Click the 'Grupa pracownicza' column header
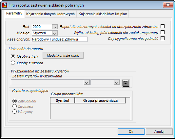The height and width of the screenshot is (139, 175). [x=100, y=100]
